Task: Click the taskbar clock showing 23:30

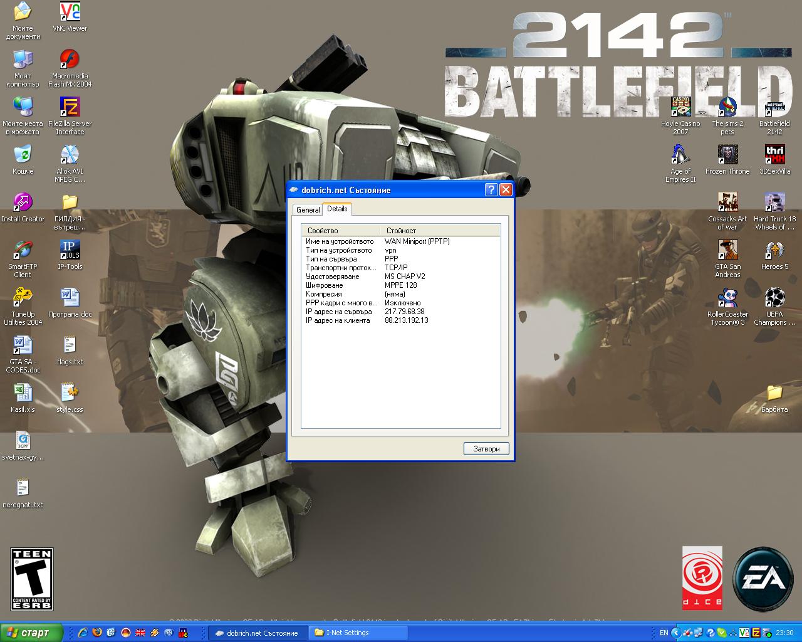Action: click(x=784, y=633)
